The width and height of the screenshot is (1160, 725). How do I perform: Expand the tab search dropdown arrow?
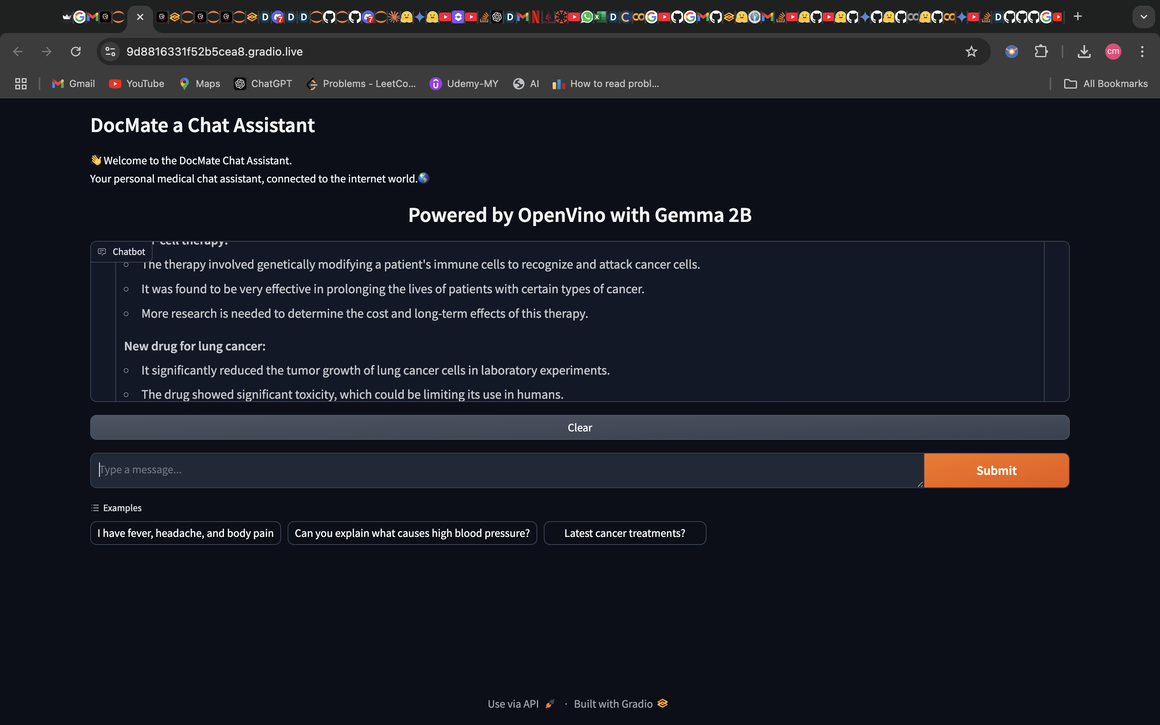(1144, 17)
